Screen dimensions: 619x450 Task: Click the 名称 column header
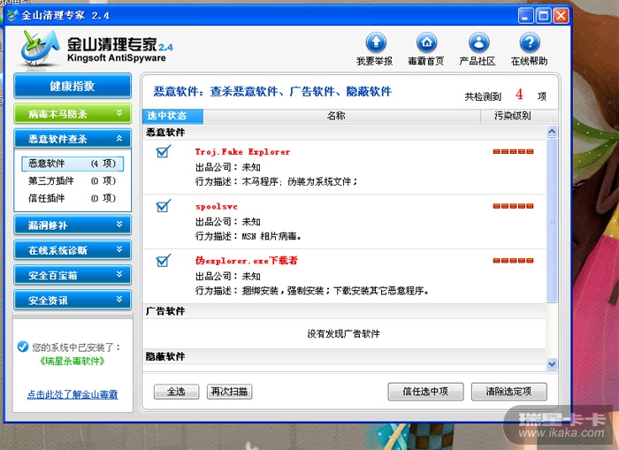(341, 116)
